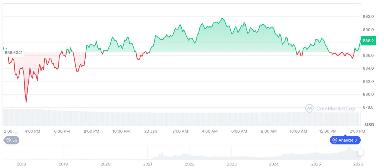Click the lowest red dip on the price line
The height and width of the screenshot is (168, 384).
pyautogui.click(x=26, y=102)
